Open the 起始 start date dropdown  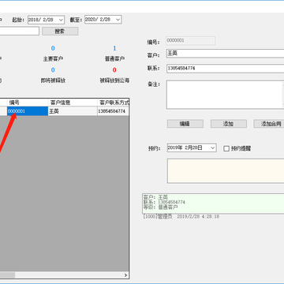coord(61,20)
